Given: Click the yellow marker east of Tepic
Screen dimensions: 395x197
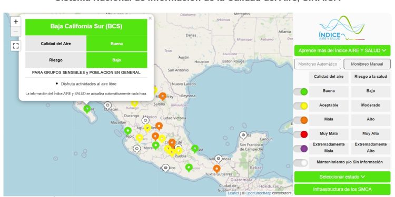Looking at the screenshot, I should pos(140,138).
